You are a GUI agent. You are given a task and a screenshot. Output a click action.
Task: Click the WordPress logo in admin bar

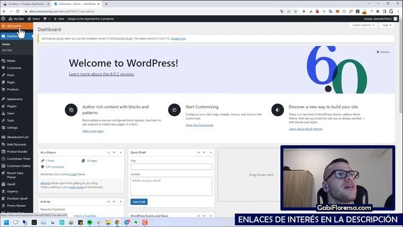(3, 19)
